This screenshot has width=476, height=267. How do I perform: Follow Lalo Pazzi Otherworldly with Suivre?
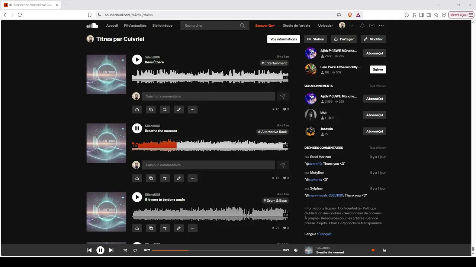[x=378, y=69]
